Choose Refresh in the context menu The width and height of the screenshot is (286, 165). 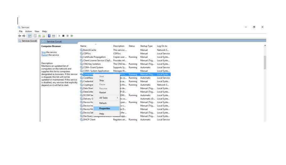pos(107,103)
